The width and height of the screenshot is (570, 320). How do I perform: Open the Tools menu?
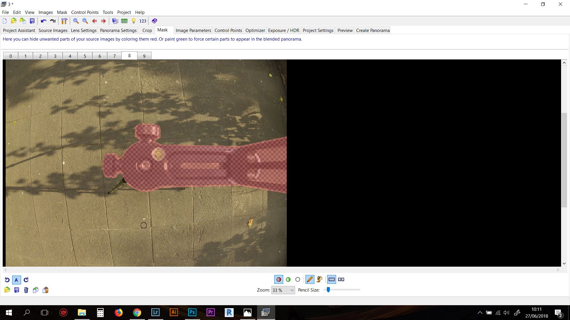coord(108,12)
